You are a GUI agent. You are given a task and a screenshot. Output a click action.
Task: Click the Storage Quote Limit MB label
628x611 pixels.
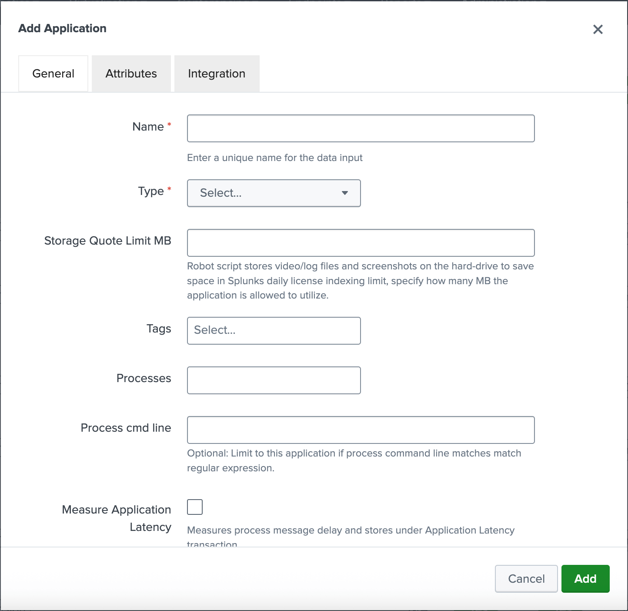click(x=107, y=241)
